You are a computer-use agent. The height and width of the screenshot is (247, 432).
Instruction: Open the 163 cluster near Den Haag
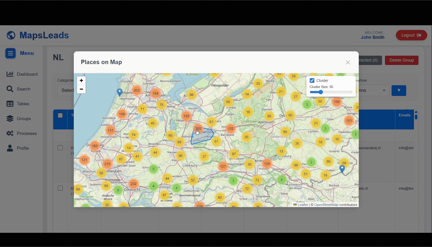click(95, 146)
